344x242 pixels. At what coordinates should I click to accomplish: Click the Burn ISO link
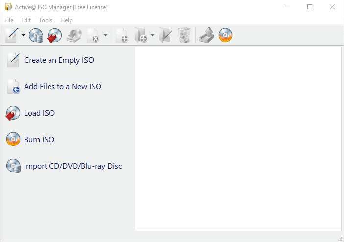pos(39,139)
